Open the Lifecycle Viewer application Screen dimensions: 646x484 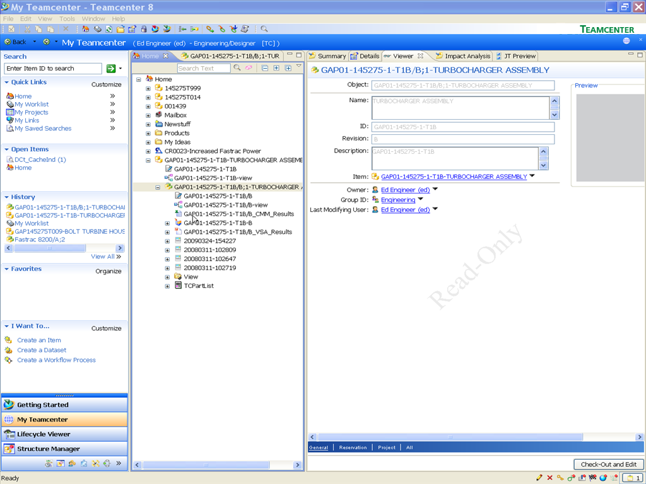tap(65, 434)
